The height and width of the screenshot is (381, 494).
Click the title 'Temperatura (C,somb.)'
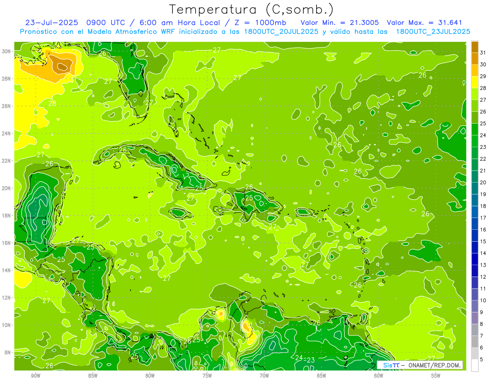click(x=251, y=10)
